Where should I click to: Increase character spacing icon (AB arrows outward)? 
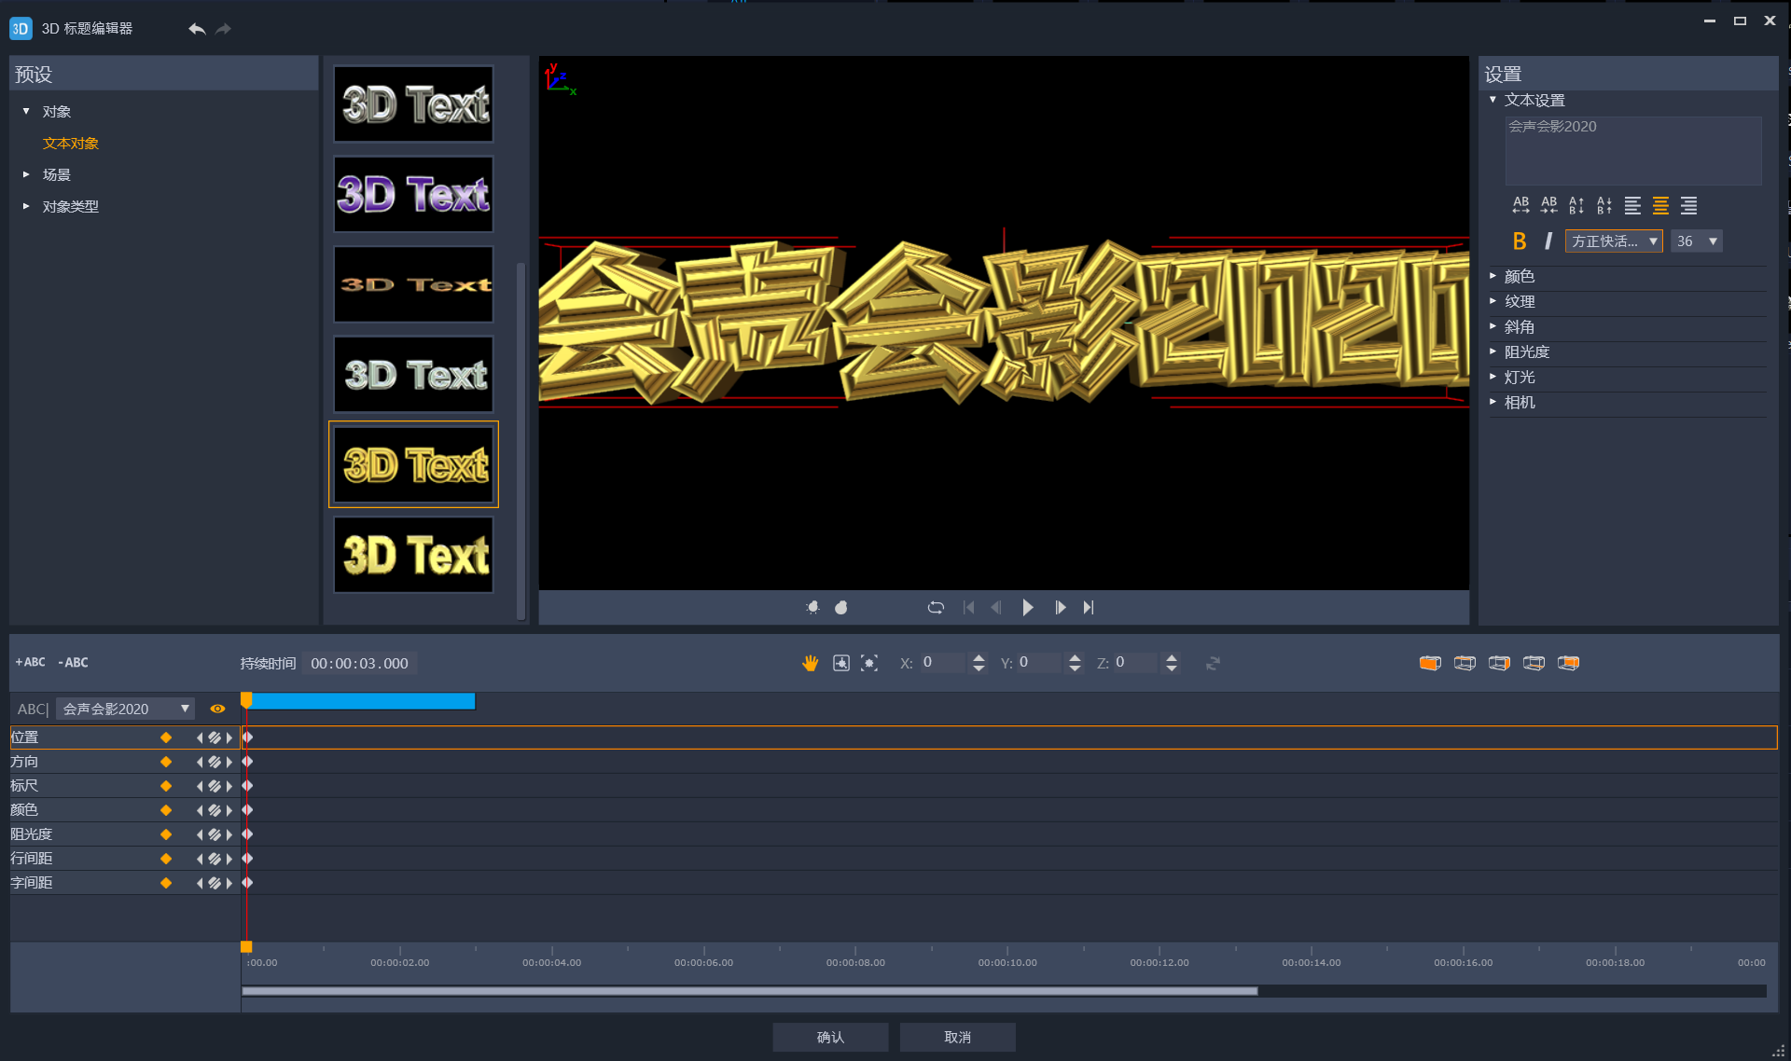(x=1520, y=205)
